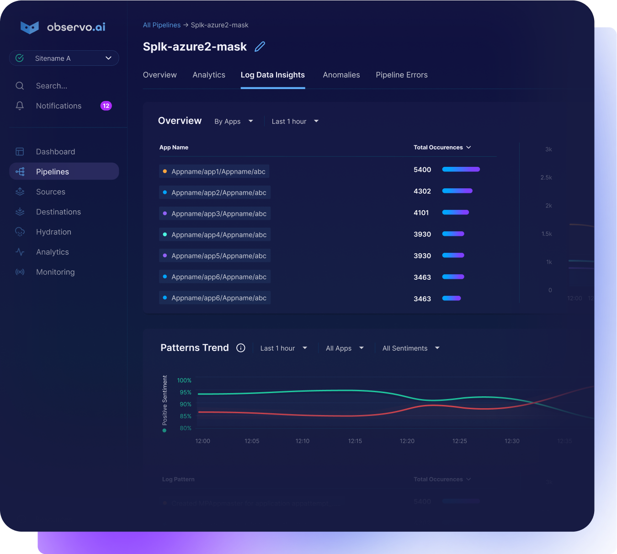Click the App Name column header
The width and height of the screenshot is (617, 554).
174,148
